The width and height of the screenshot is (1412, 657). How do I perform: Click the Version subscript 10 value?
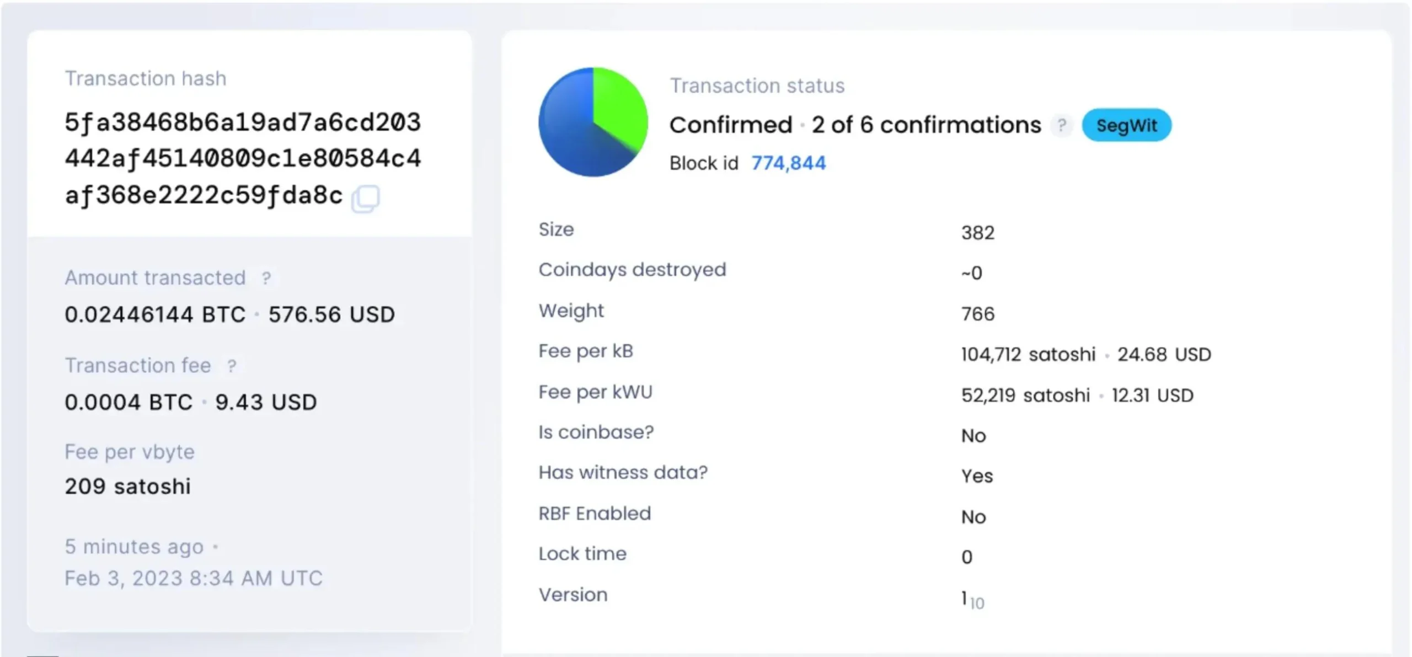point(977,603)
